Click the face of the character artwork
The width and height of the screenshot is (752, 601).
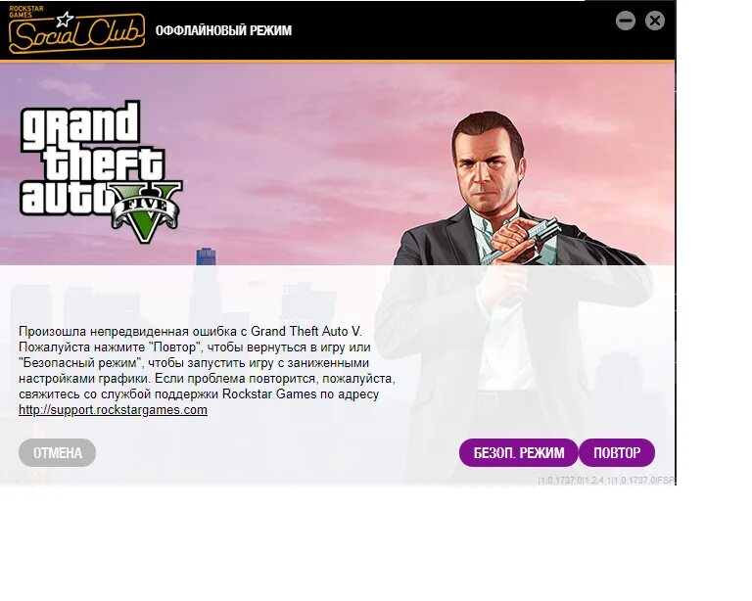coord(487,165)
